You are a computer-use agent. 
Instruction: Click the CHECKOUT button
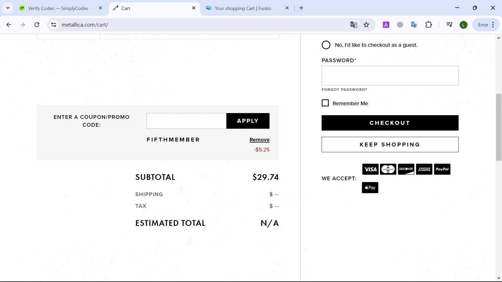click(x=390, y=123)
